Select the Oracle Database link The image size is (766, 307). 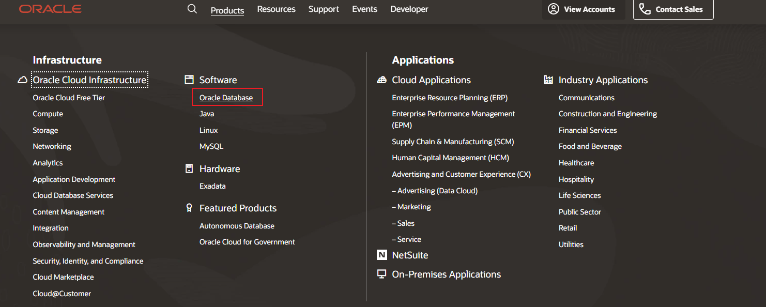[226, 98]
